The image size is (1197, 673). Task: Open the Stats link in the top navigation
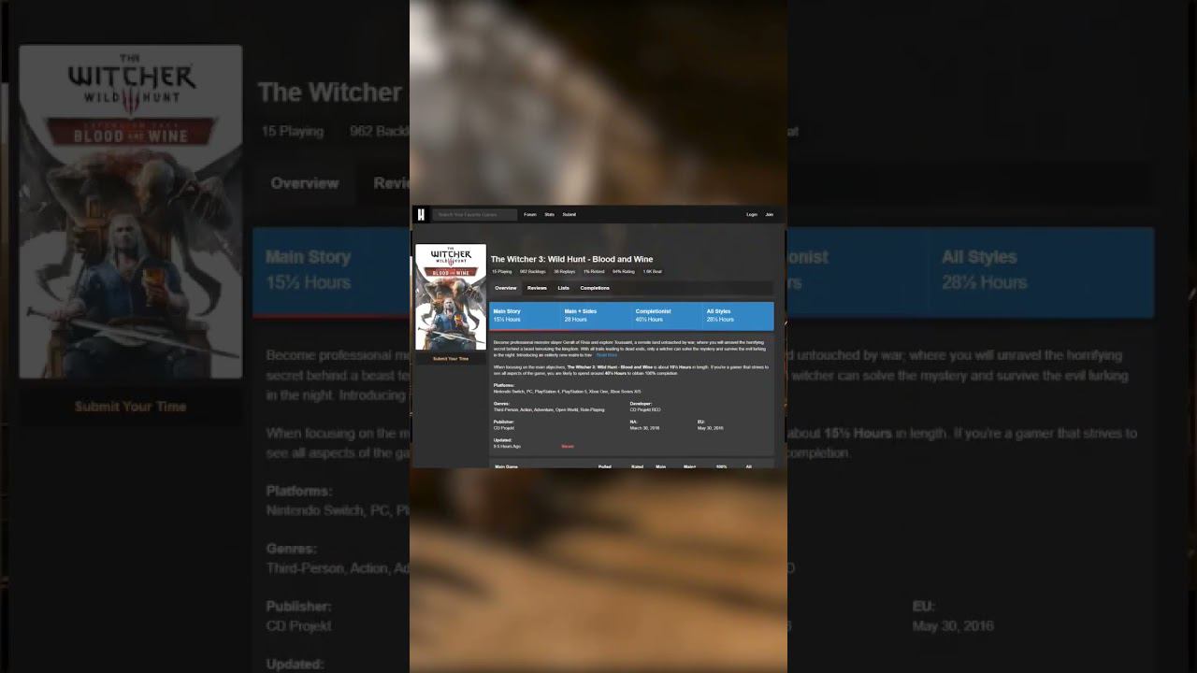pos(550,215)
